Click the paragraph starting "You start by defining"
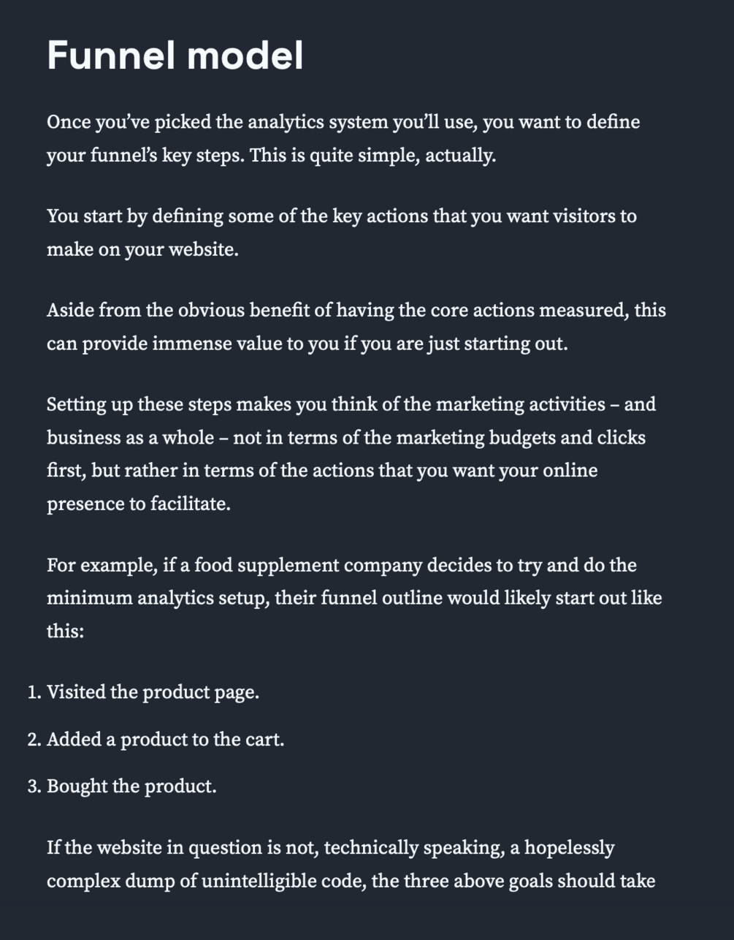The image size is (734, 940). [x=342, y=232]
